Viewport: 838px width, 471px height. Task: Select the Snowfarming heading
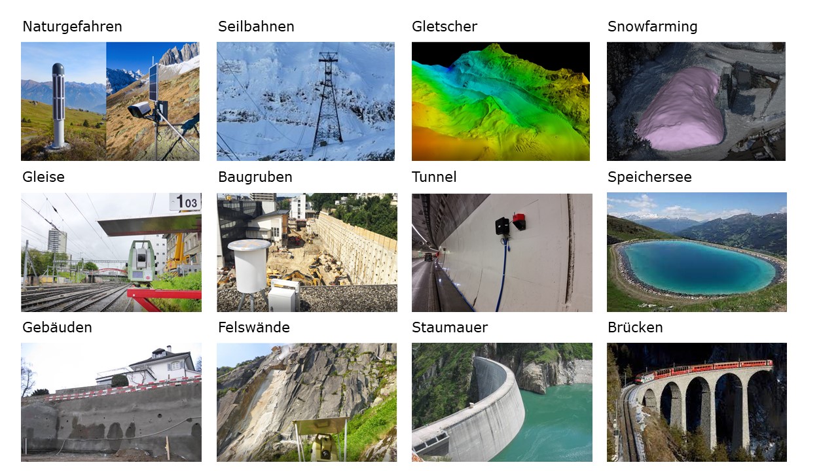[653, 27]
